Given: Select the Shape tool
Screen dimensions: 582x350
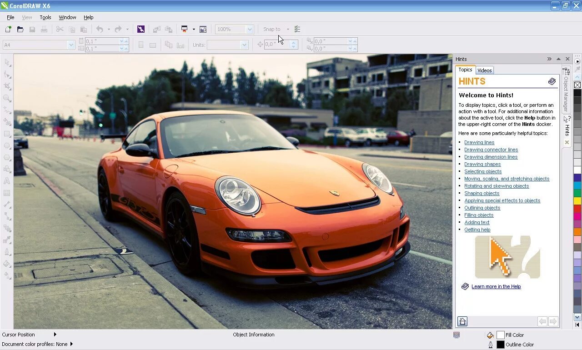Looking at the screenshot, I should click(7, 74).
